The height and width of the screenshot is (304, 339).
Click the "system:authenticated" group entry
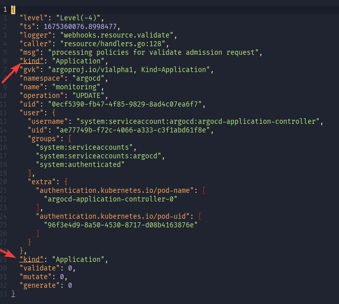pos(80,165)
